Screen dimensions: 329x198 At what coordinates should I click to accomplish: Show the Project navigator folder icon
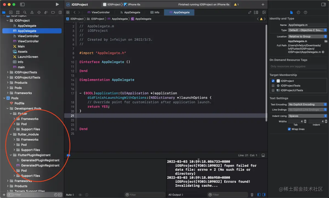(4, 12)
